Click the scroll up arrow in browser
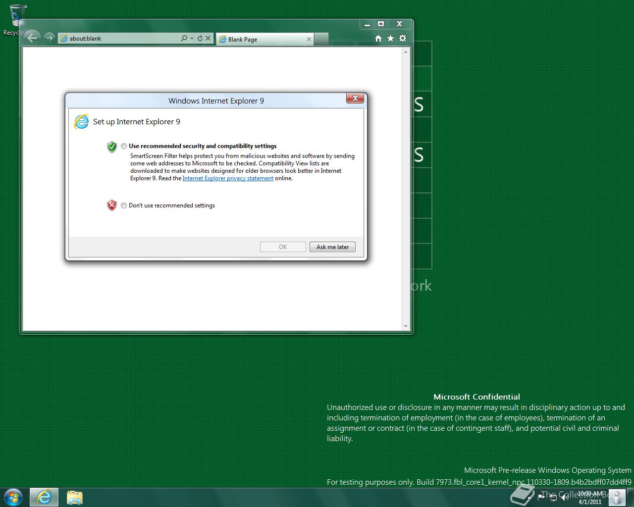Screen dimensions: 634x507 tap(406, 52)
